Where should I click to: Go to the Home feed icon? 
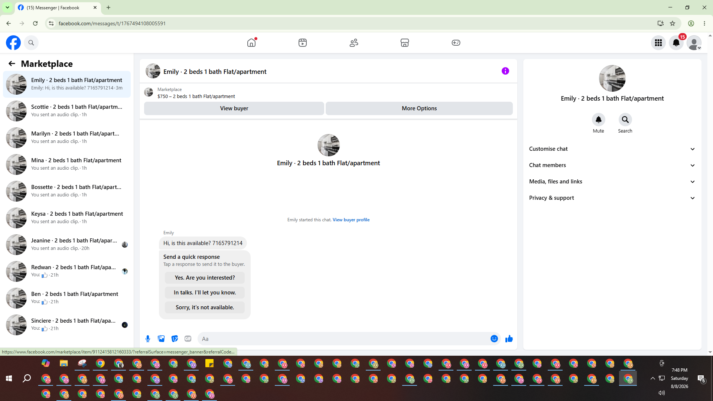point(251,43)
